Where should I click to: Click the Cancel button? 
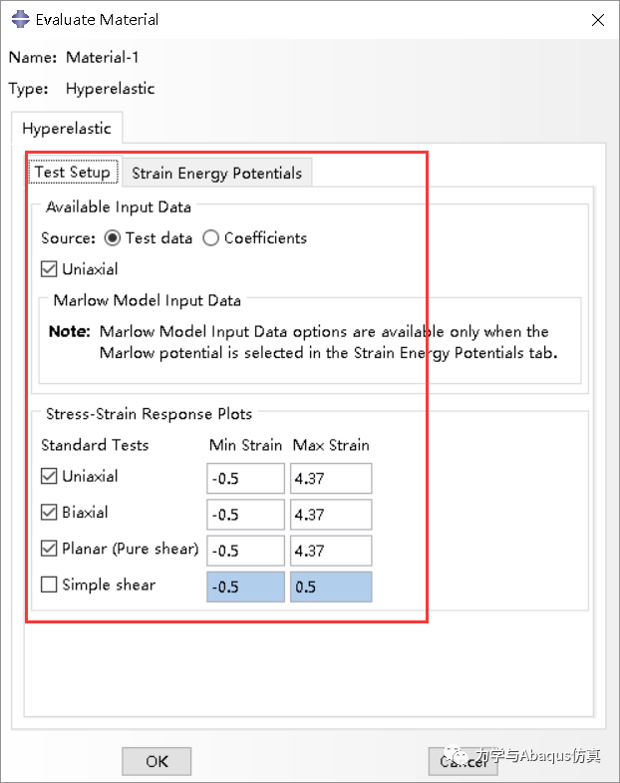click(463, 761)
